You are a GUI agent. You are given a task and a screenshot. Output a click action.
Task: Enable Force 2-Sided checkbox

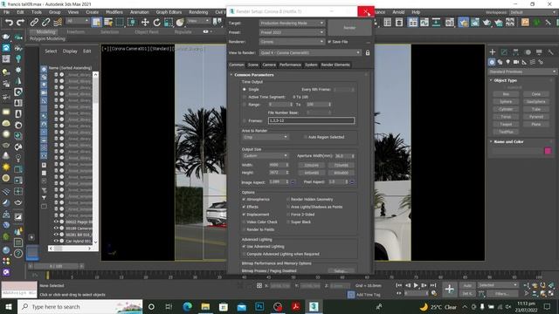tap(288, 215)
